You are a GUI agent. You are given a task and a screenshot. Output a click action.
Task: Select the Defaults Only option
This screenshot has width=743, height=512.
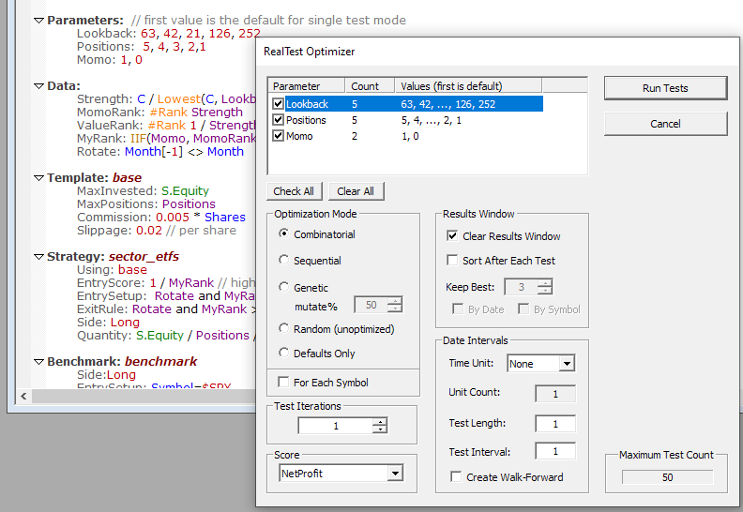pos(284,354)
